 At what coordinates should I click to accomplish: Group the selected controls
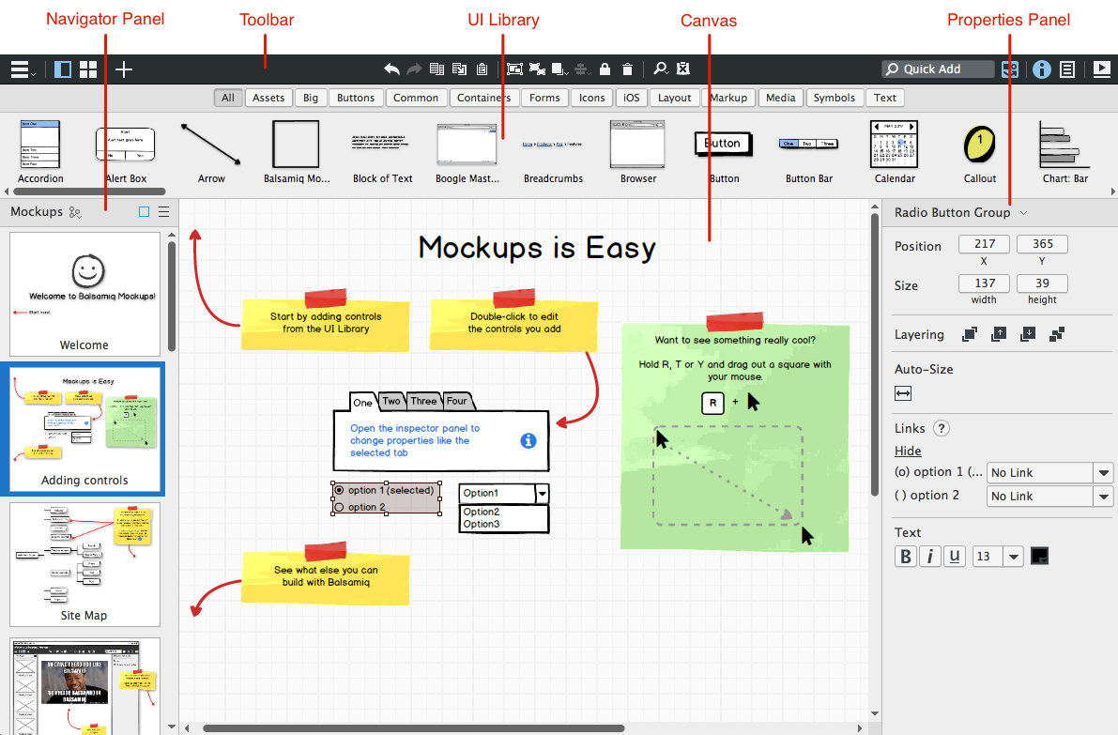coord(515,69)
